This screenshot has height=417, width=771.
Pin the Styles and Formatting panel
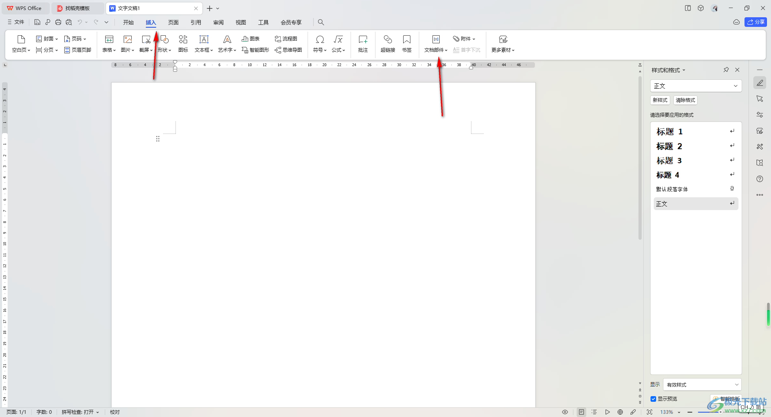pos(726,70)
